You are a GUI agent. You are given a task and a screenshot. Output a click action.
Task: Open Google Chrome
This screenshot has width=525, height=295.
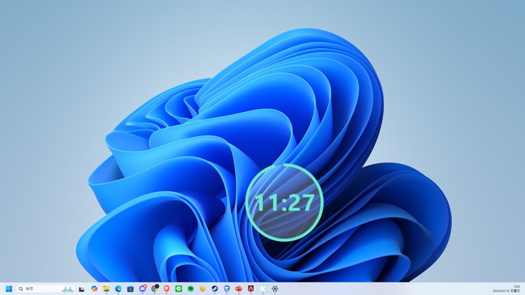click(153, 289)
